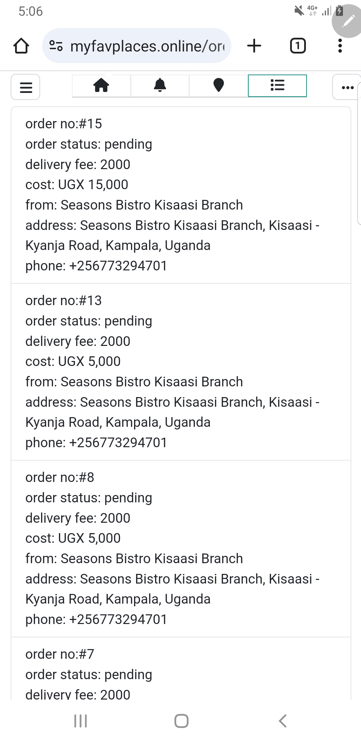Select the orders list tab
The width and height of the screenshot is (361, 742).
pyautogui.click(x=277, y=86)
